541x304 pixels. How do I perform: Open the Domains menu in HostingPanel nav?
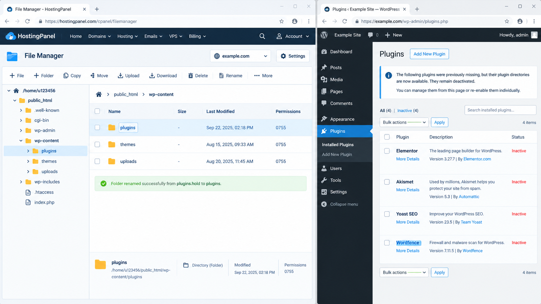click(x=100, y=36)
